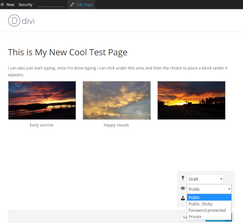Viewport: 243px width, 223px height.
Task: Choose Password protected visibility option
Action: (x=209, y=210)
